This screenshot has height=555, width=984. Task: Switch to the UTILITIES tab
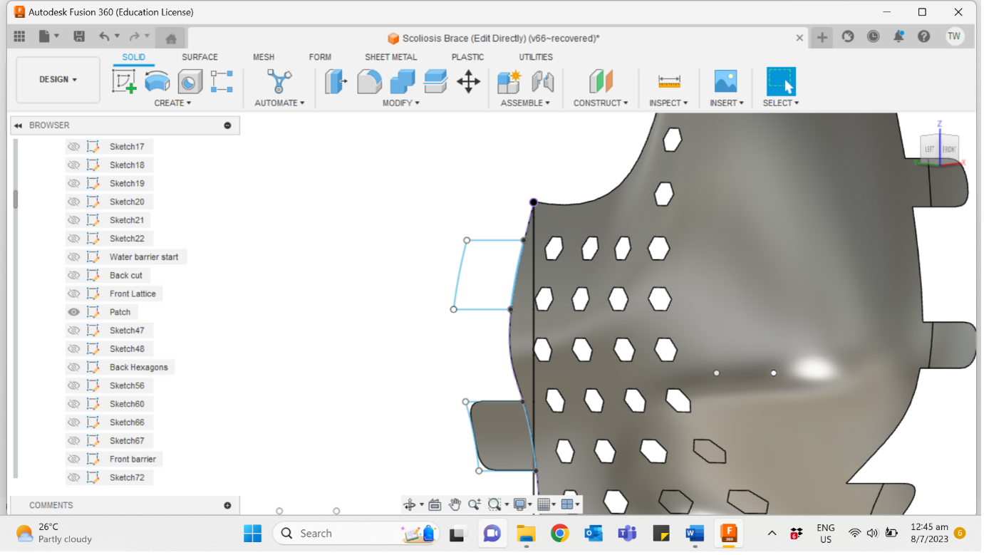point(536,57)
